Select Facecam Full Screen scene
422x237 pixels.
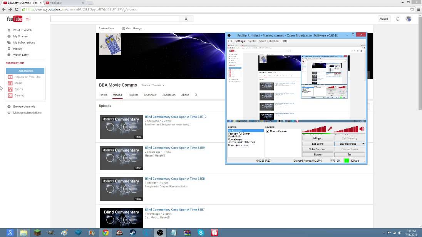[239, 134]
